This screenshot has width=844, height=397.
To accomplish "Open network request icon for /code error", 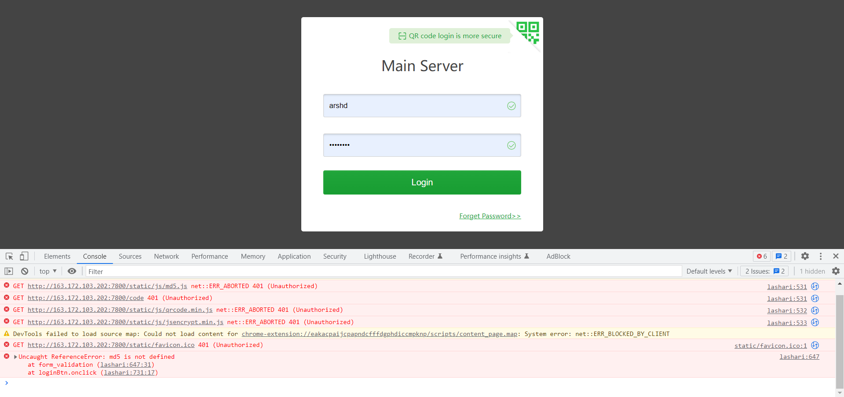I will point(815,298).
